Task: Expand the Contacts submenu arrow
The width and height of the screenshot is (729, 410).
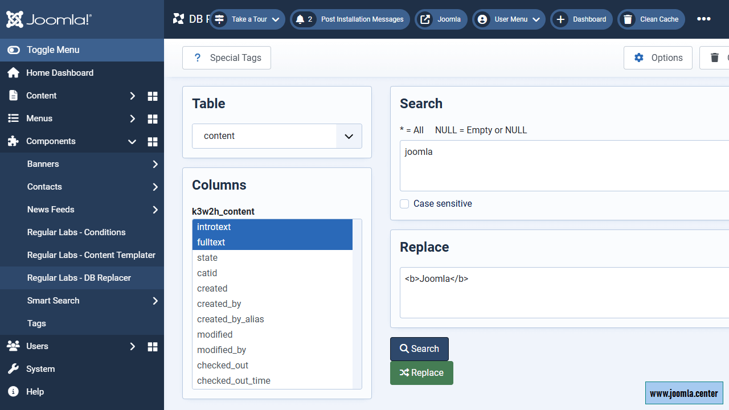Action: coord(155,187)
